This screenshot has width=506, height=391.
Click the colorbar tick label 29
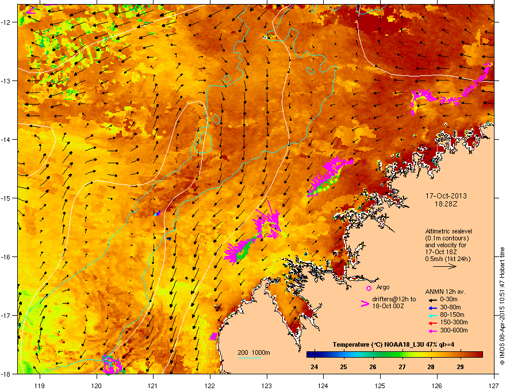(x=461, y=367)
